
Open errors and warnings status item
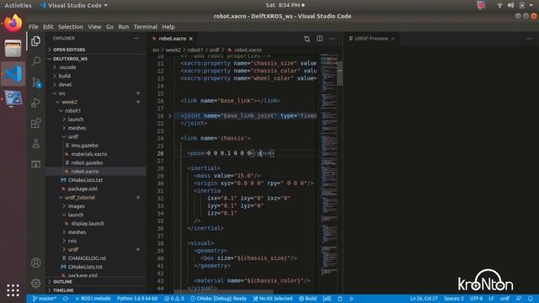click(x=174, y=299)
